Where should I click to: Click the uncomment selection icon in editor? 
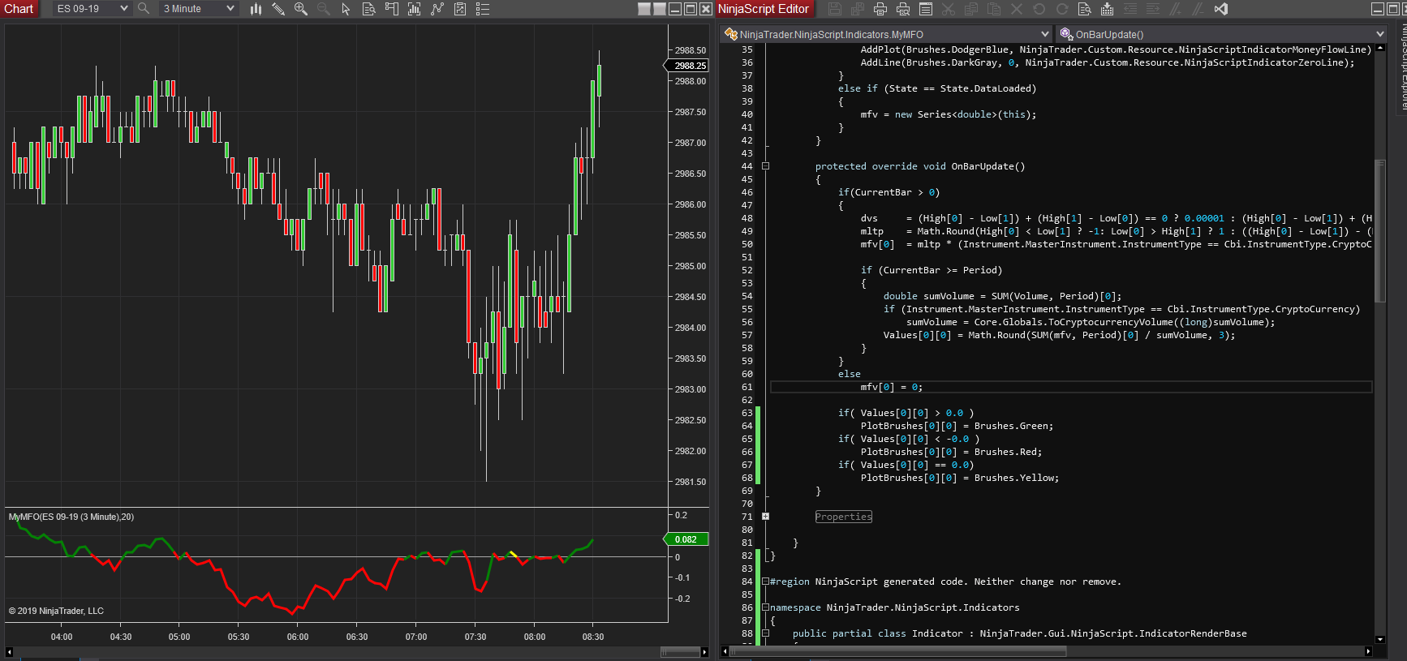point(1198,9)
